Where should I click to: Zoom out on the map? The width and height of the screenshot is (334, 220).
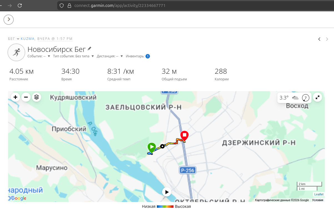tap(26, 97)
